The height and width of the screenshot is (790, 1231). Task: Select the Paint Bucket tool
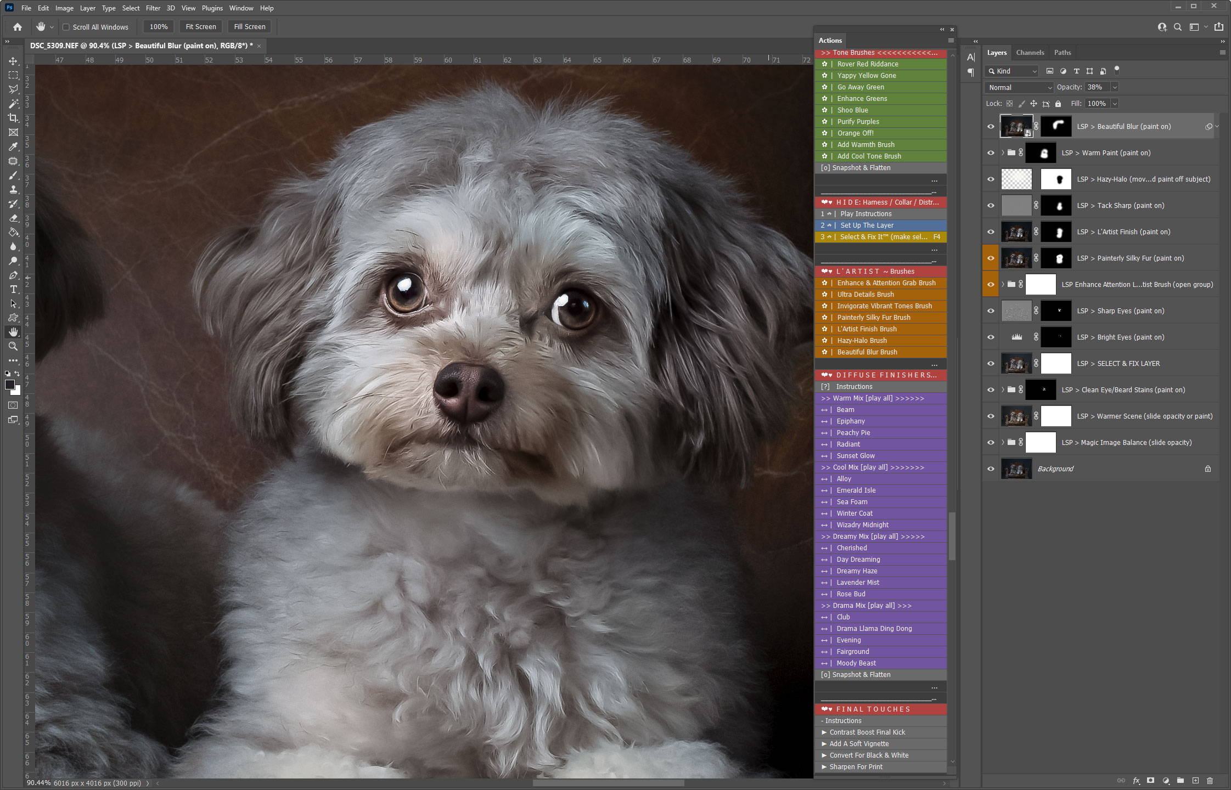(x=13, y=233)
